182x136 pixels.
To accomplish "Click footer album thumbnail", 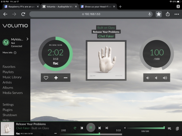I will click(x=7, y=129).
